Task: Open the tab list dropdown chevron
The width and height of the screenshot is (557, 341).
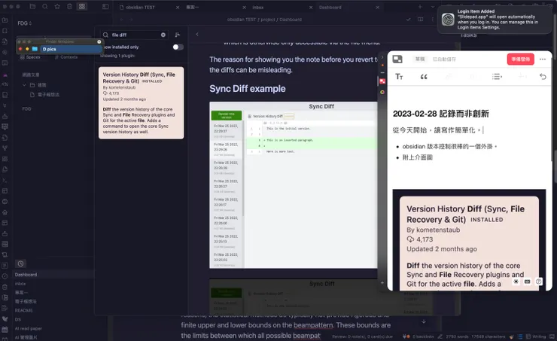Action: pos(433,7)
